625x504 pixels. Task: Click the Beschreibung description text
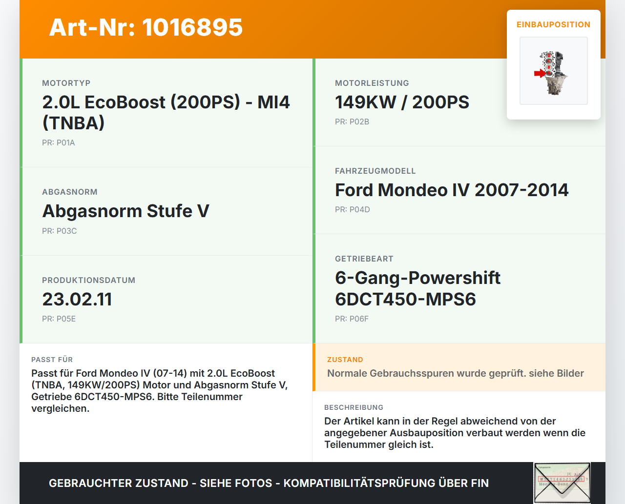(x=455, y=433)
